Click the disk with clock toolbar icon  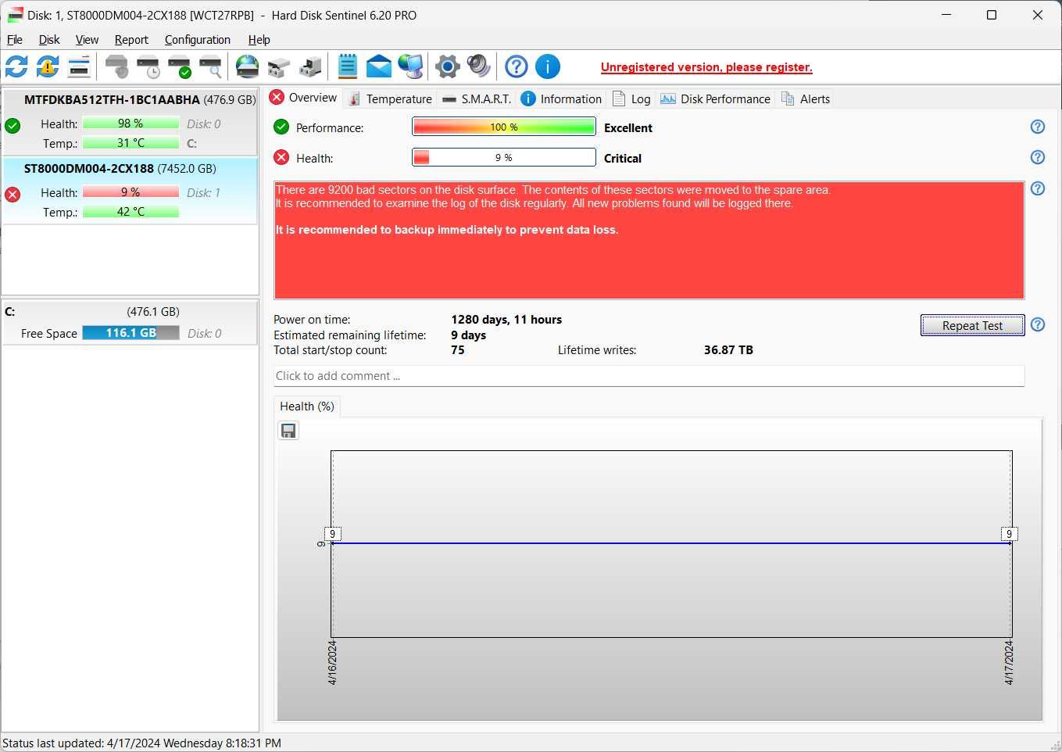tap(148, 66)
